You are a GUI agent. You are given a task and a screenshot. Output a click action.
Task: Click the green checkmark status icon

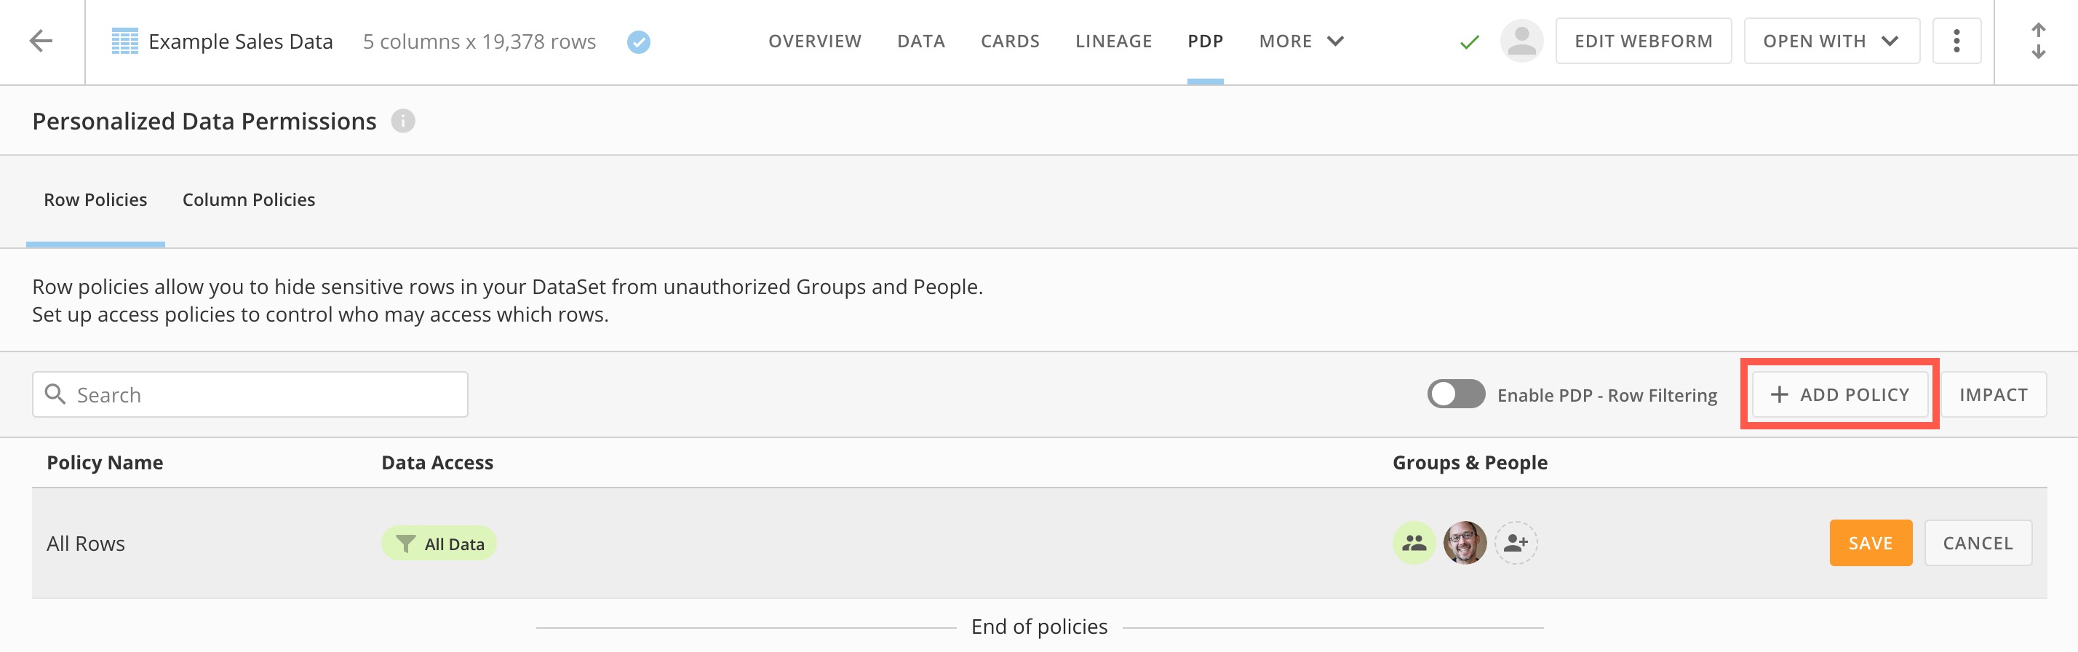(1470, 42)
